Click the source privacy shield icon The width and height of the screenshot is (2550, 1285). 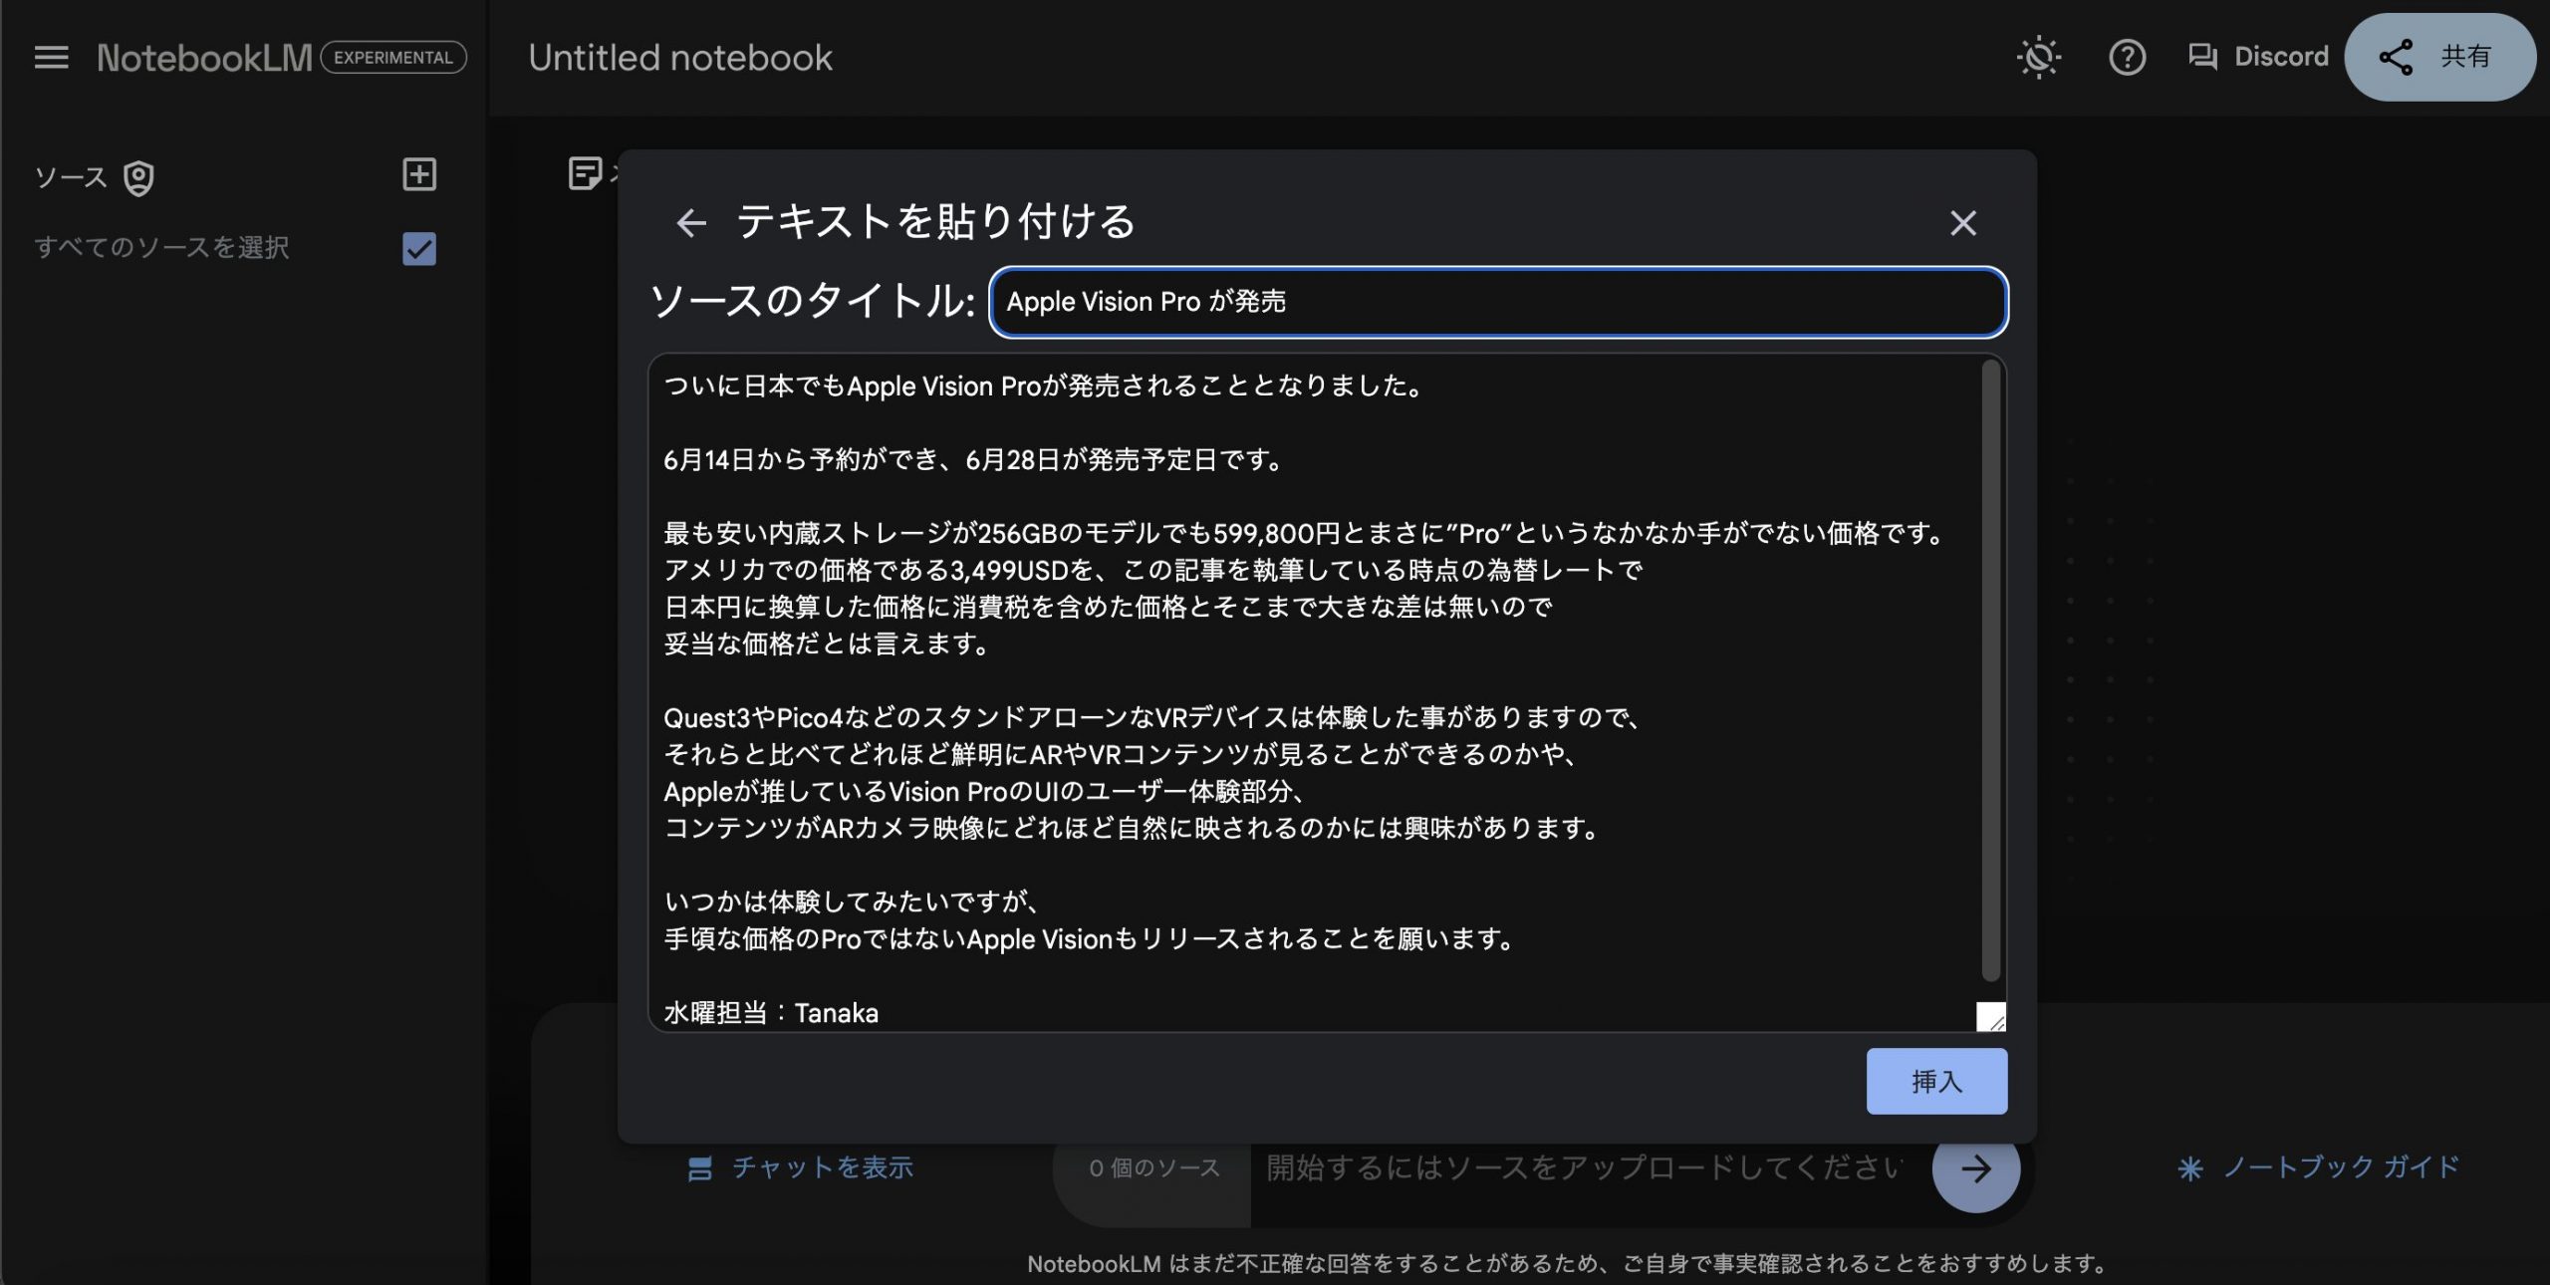tap(138, 178)
